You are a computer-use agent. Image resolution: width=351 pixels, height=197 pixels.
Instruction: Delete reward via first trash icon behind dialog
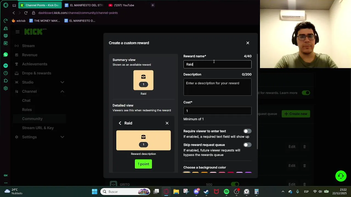[304, 147]
